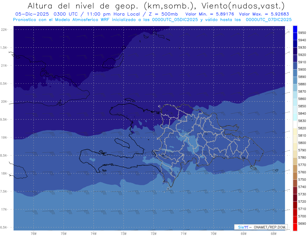Click the '7.5N' latitude label
The width and height of the screenshot is (307, 237).
[x=4, y=191]
